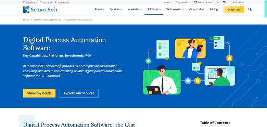Go to Home in the breadcrumb

[x=26, y=20]
